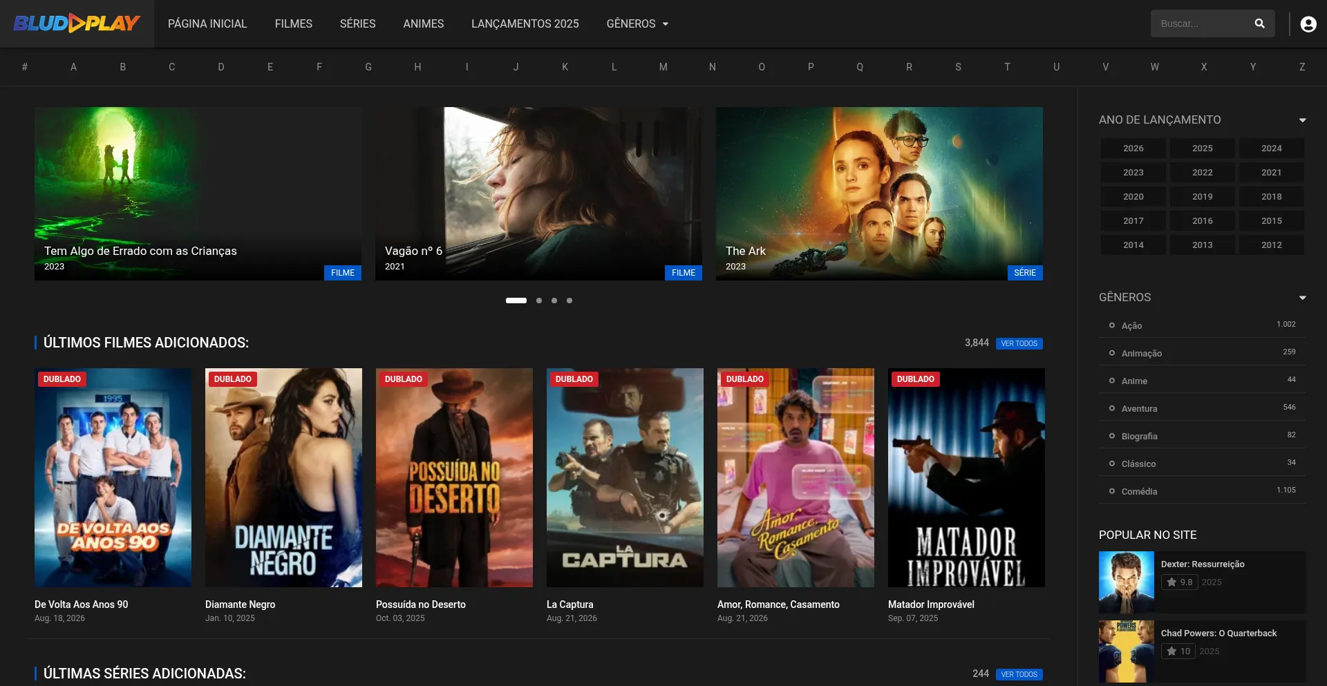Viewport: 1327px width, 686px height.
Task: Open the Séries menu item
Action: click(x=358, y=23)
